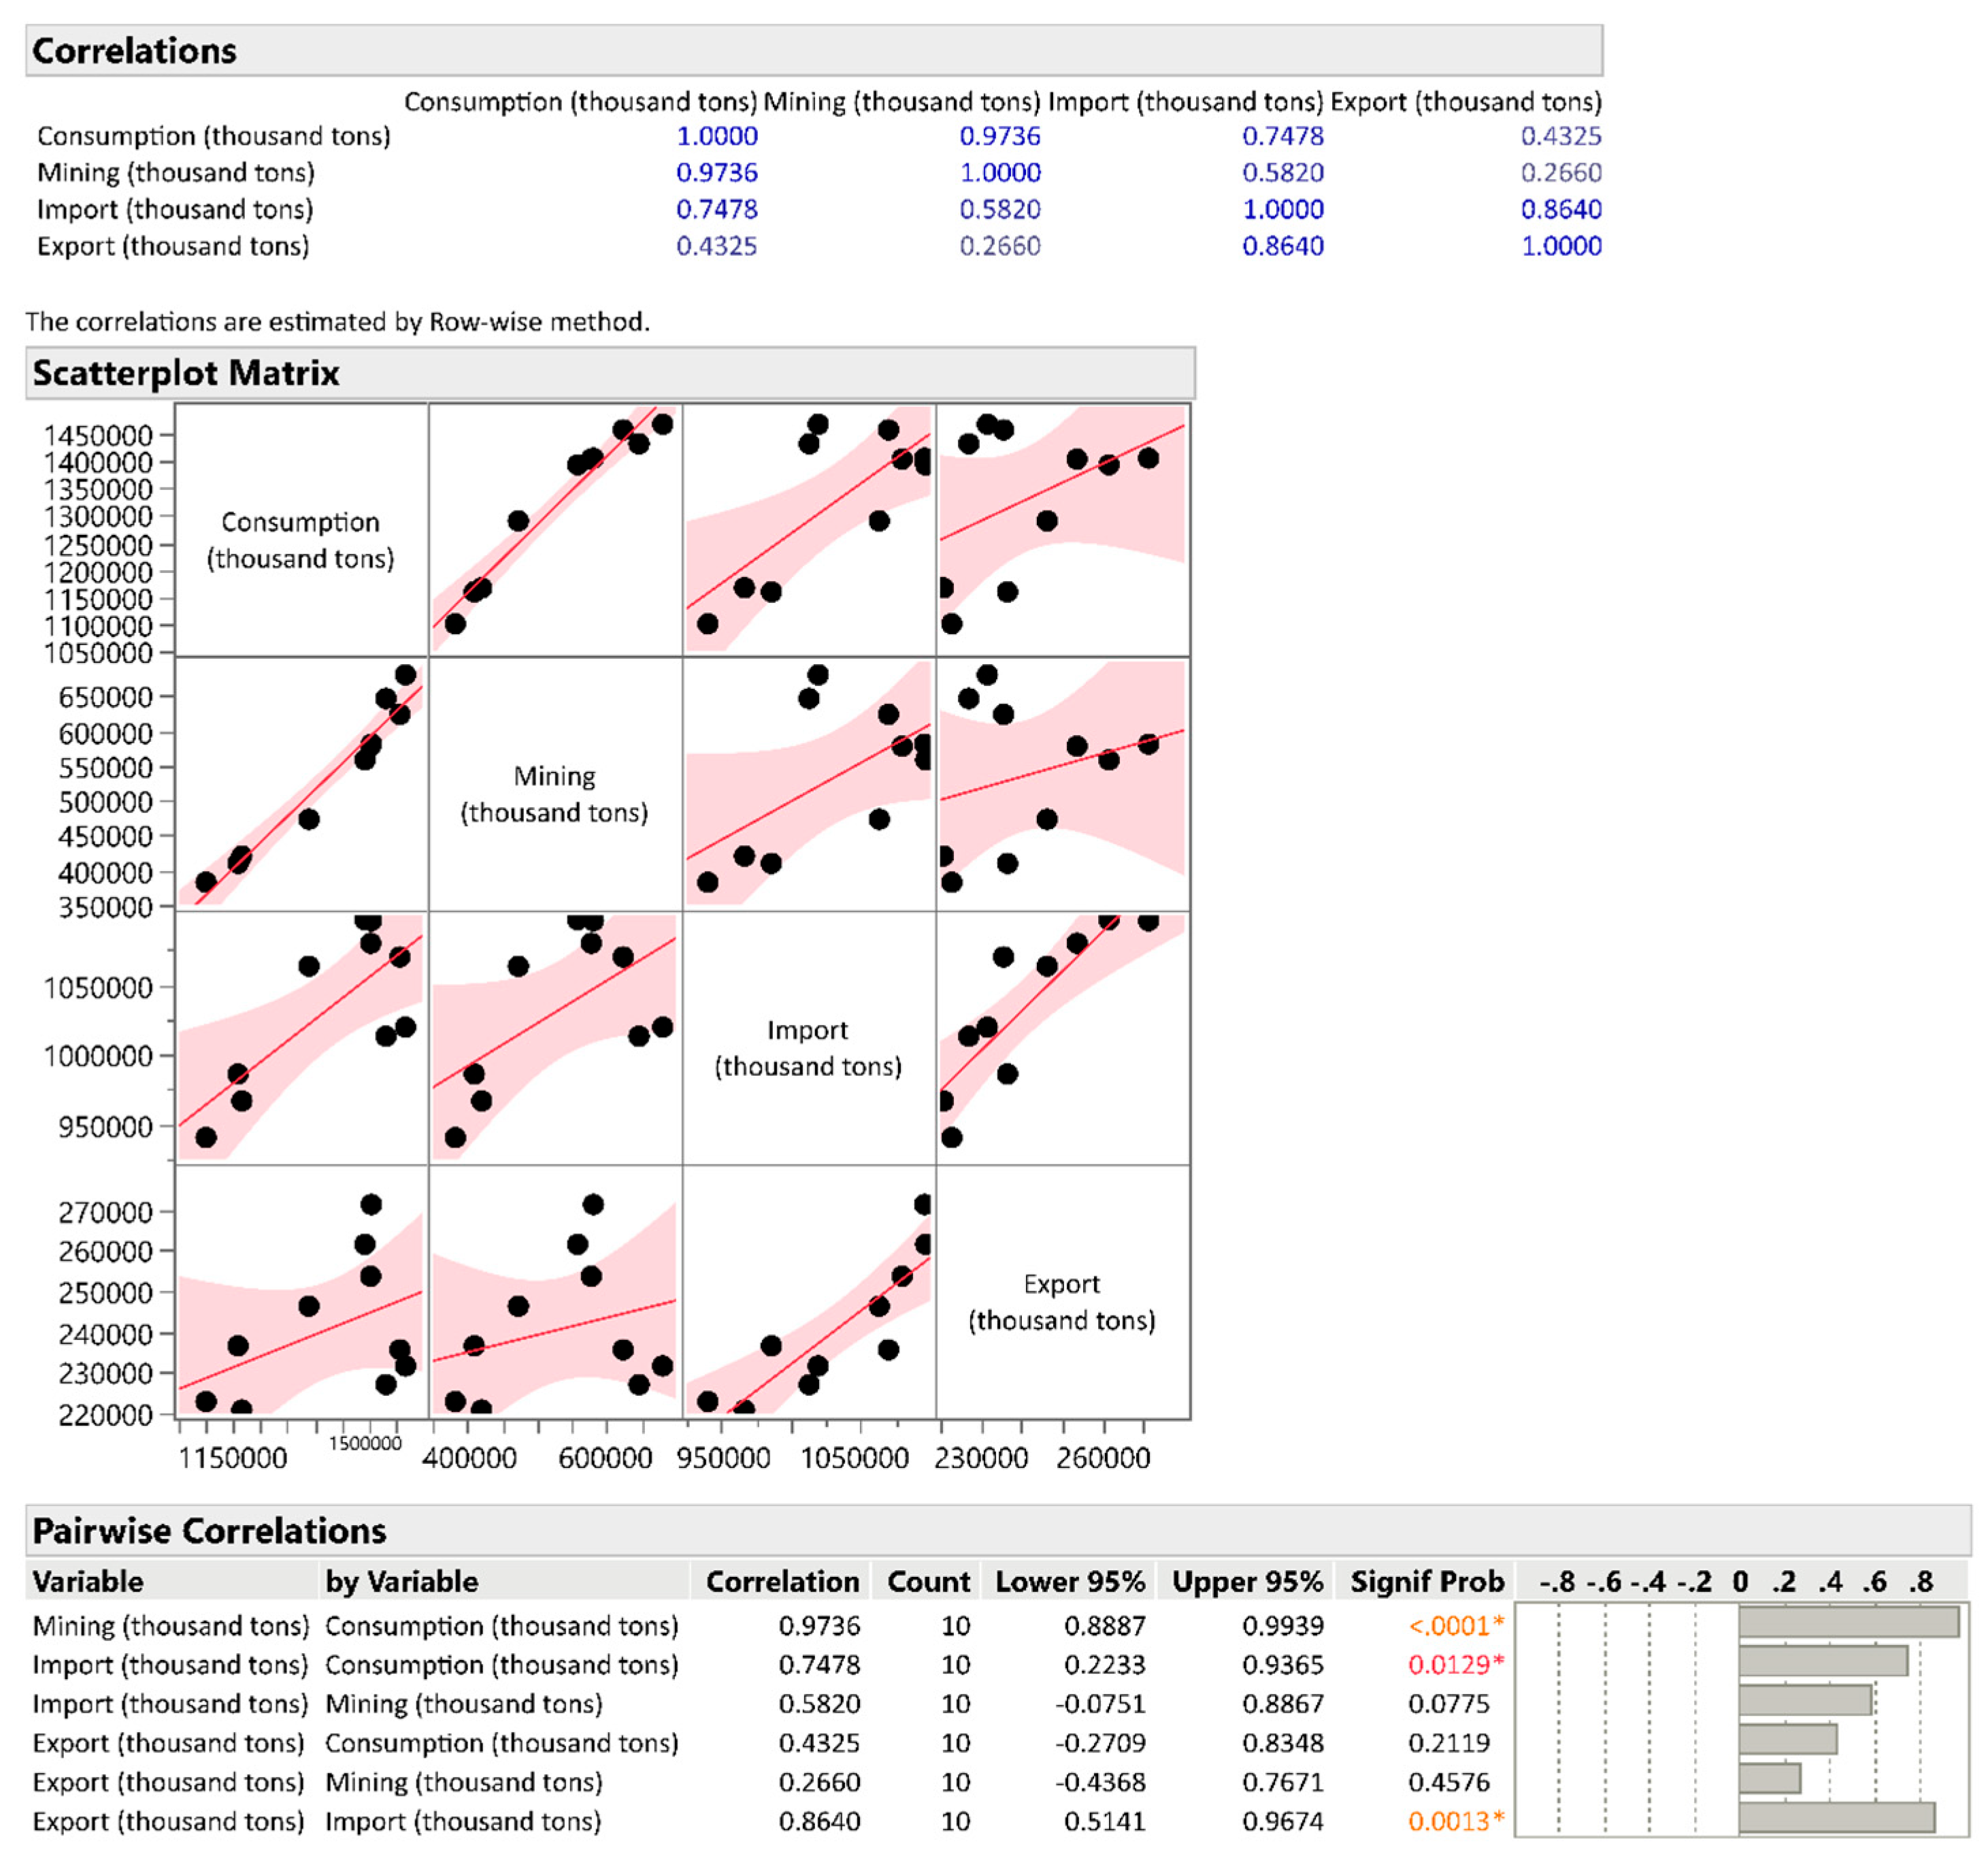Image resolution: width=1988 pixels, height=1860 pixels.
Task: Select the 0.0013* significance value
Action: pos(1456,1821)
